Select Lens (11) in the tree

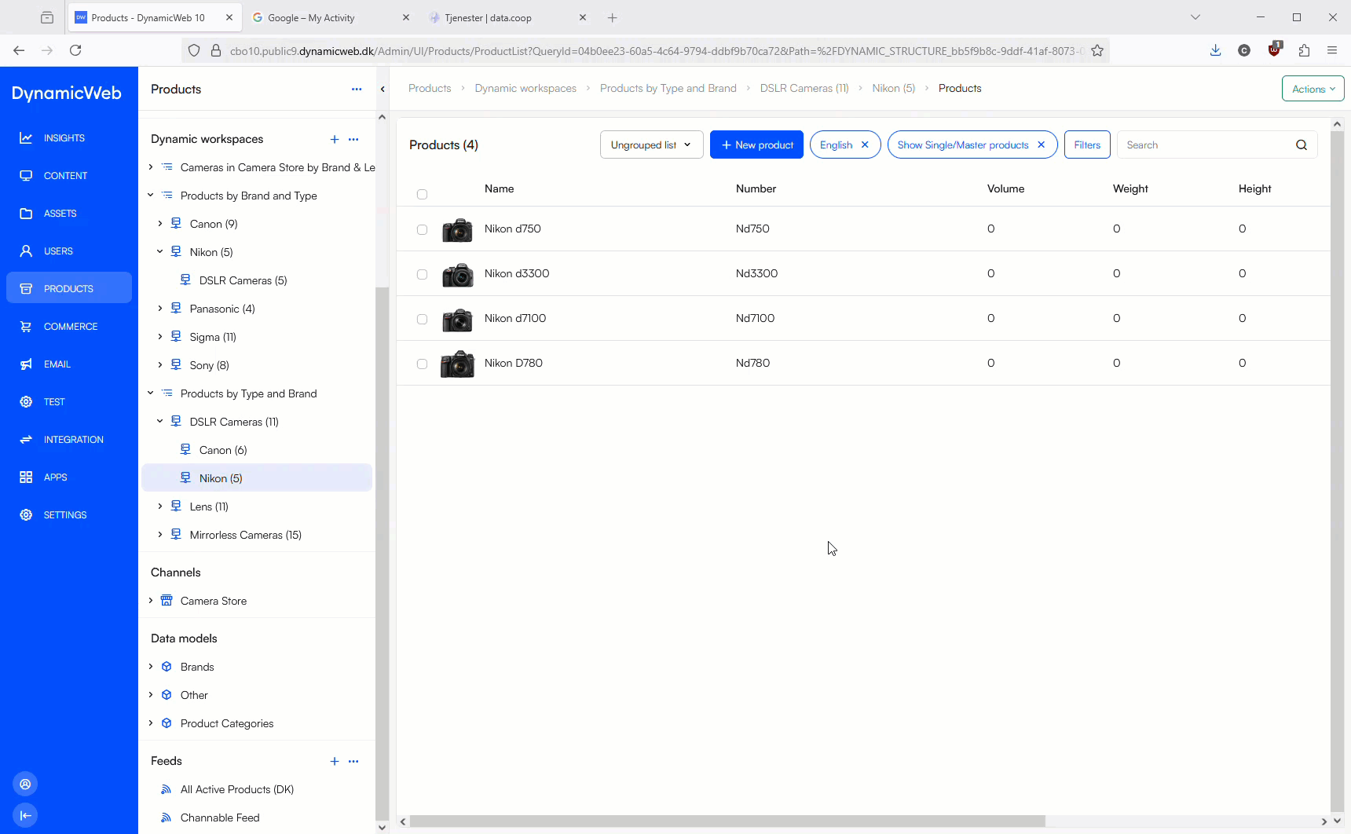coord(209,507)
